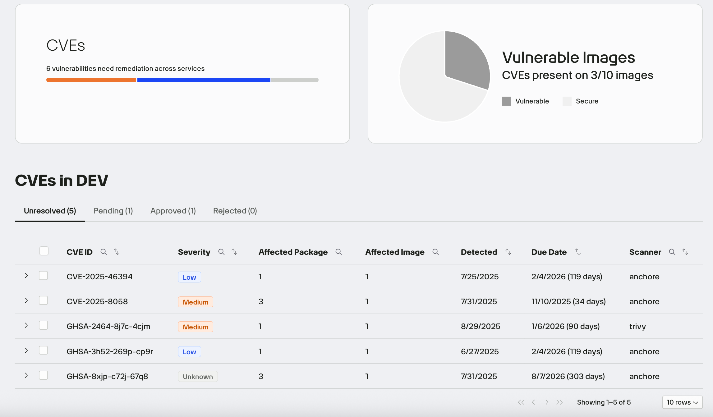Screen dimensions: 713x417
Task: Select the GHSA-8xjp-c72j-67q8 row checkbox
Action: pos(43,375)
